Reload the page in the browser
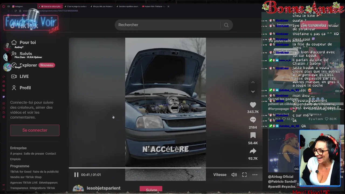This screenshot has height=194, width=345. tap(16, 11)
